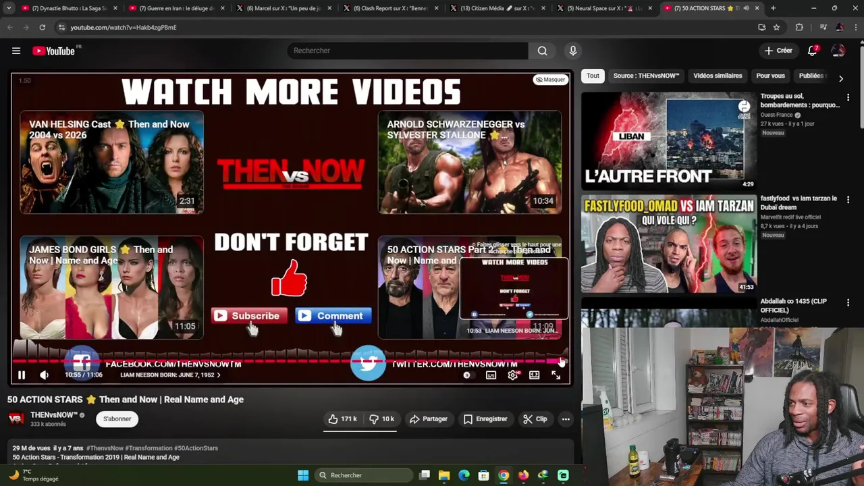Switch to theater mode
Image resolution: width=864 pixels, height=486 pixels.
click(535, 375)
